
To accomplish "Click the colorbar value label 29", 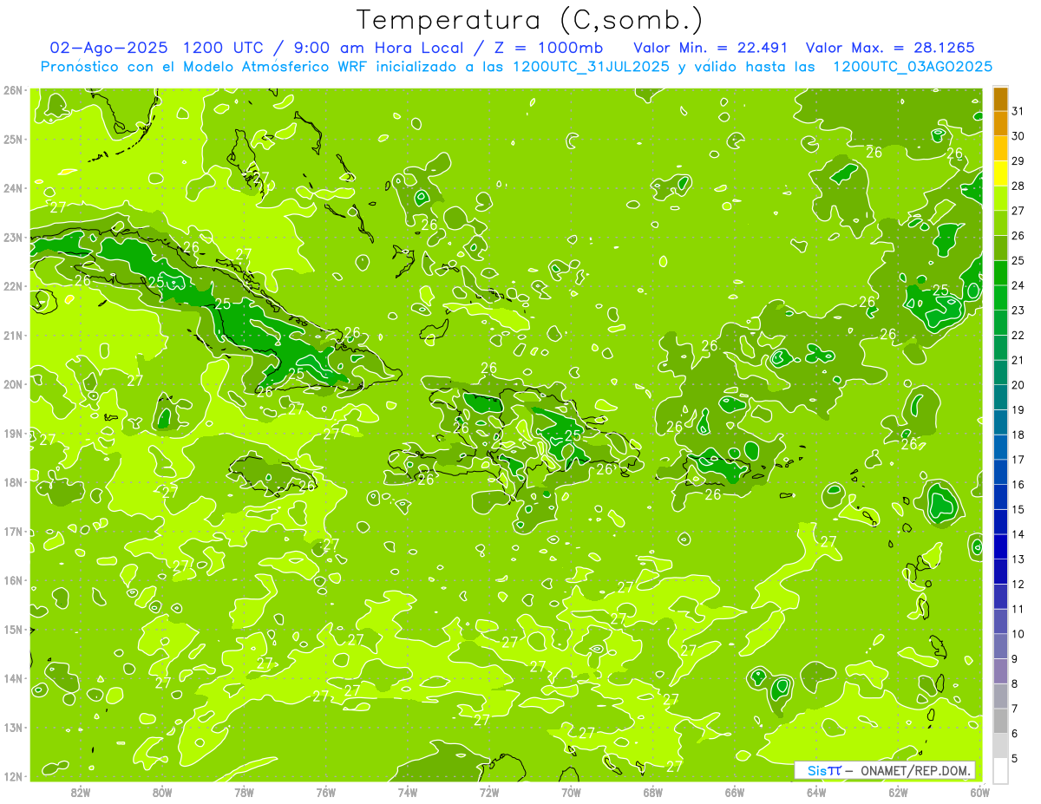I will click(1018, 160).
